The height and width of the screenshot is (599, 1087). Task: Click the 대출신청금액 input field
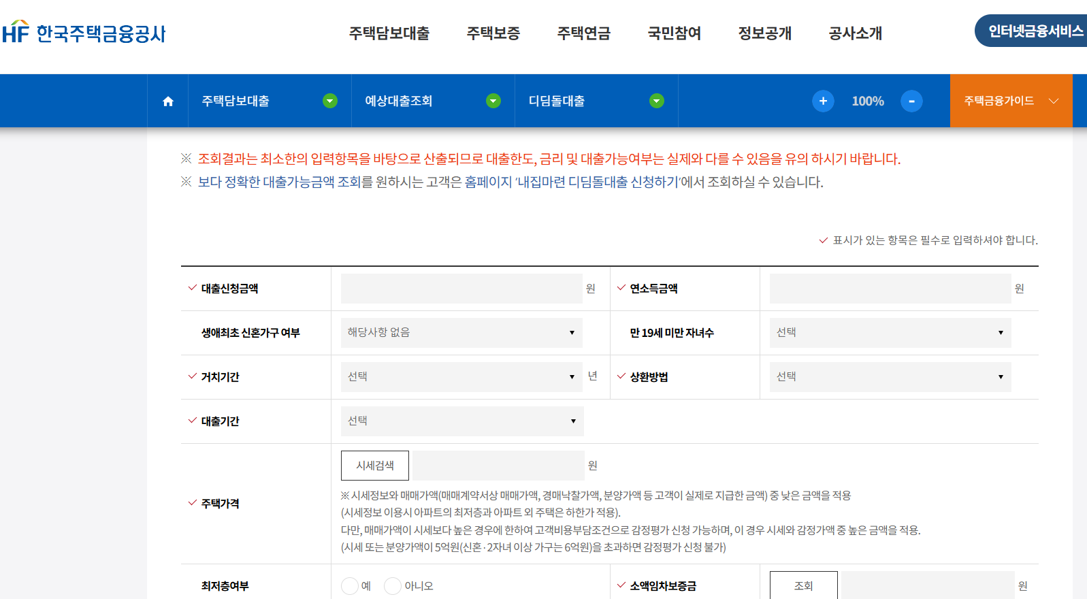point(461,289)
